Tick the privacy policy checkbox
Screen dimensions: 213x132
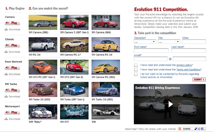(136, 65)
